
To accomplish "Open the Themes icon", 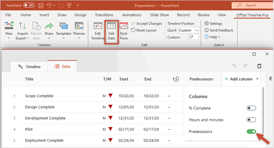I will click(79, 26).
